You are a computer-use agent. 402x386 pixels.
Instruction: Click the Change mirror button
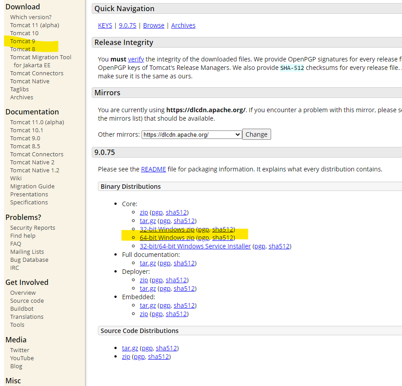pyautogui.click(x=256, y=134)
